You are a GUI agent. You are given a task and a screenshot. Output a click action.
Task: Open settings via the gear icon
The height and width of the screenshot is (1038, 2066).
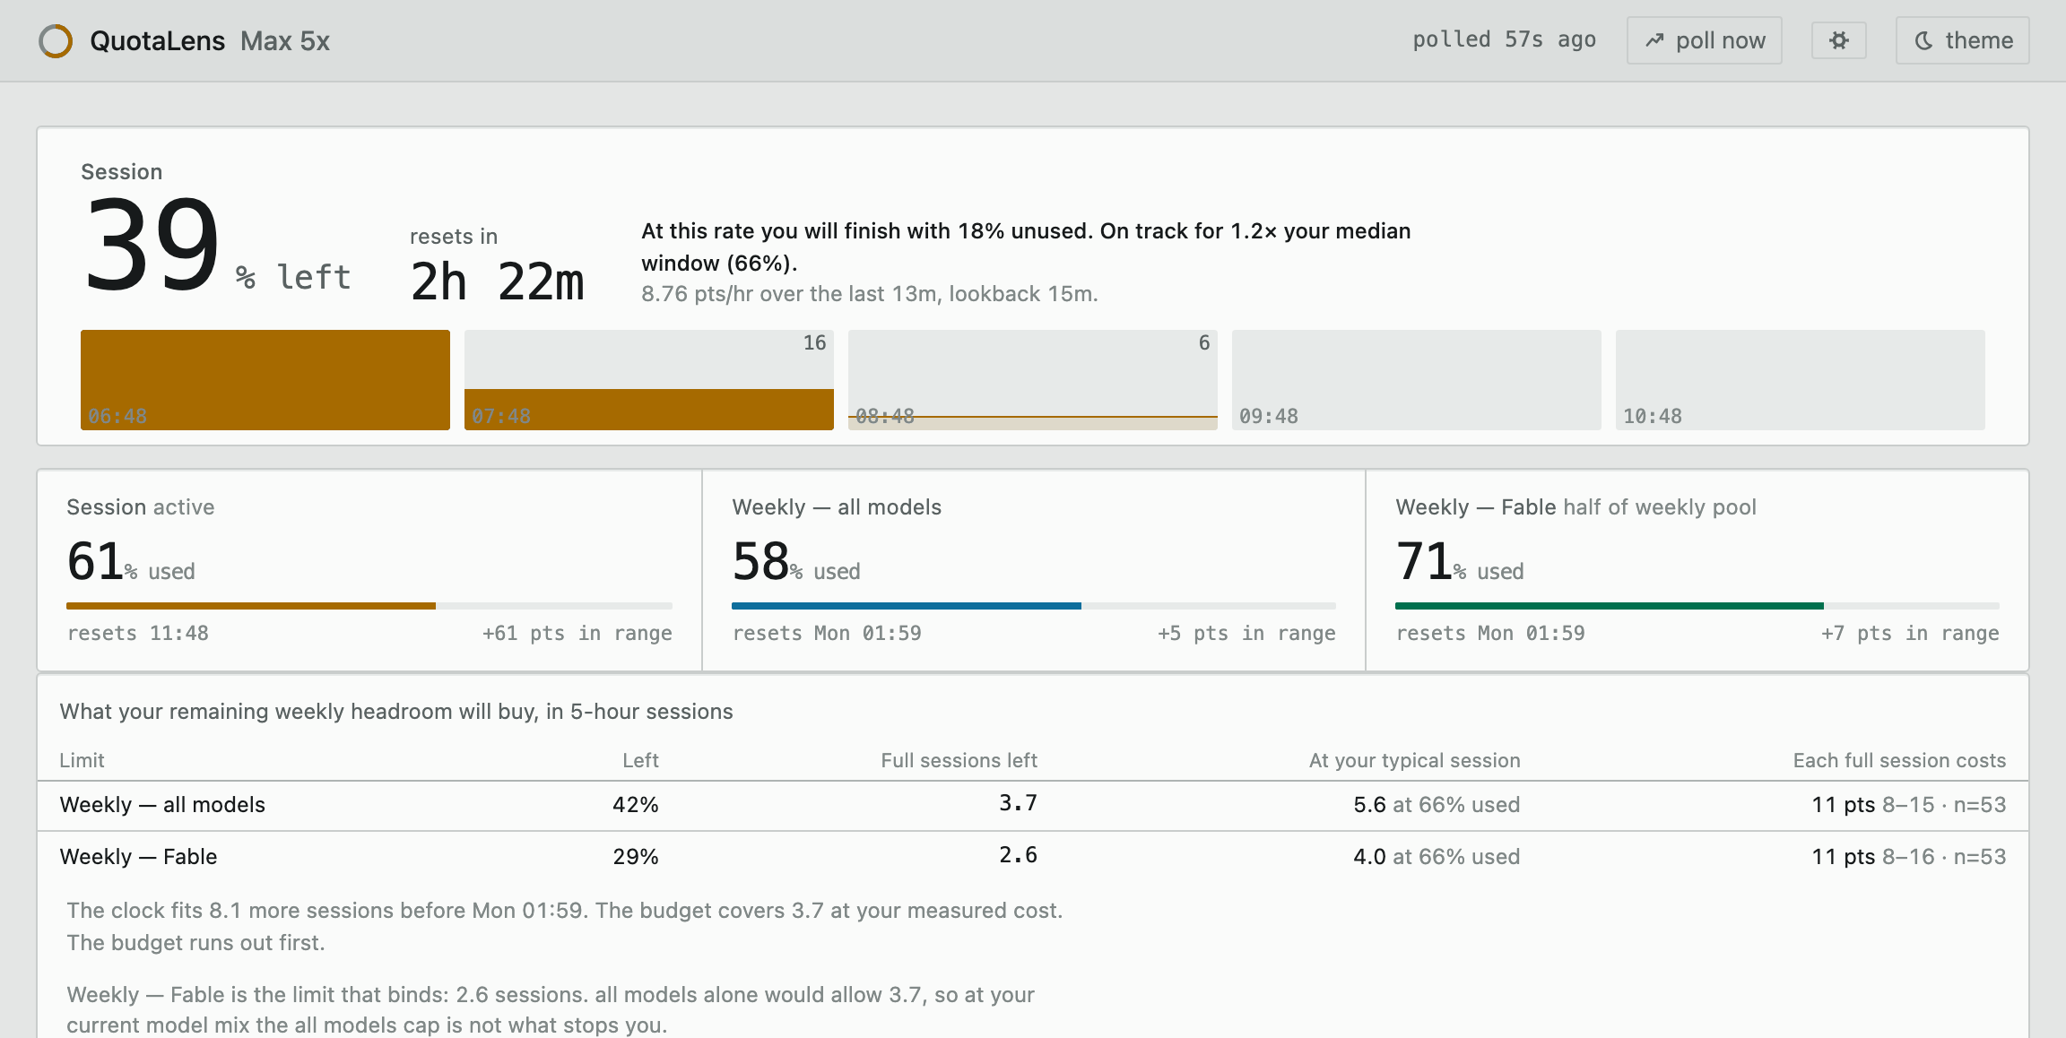[1838, 40]
